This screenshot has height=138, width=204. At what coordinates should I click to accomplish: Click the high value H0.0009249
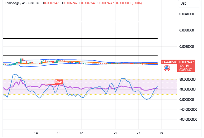click(x=69, y=3)
